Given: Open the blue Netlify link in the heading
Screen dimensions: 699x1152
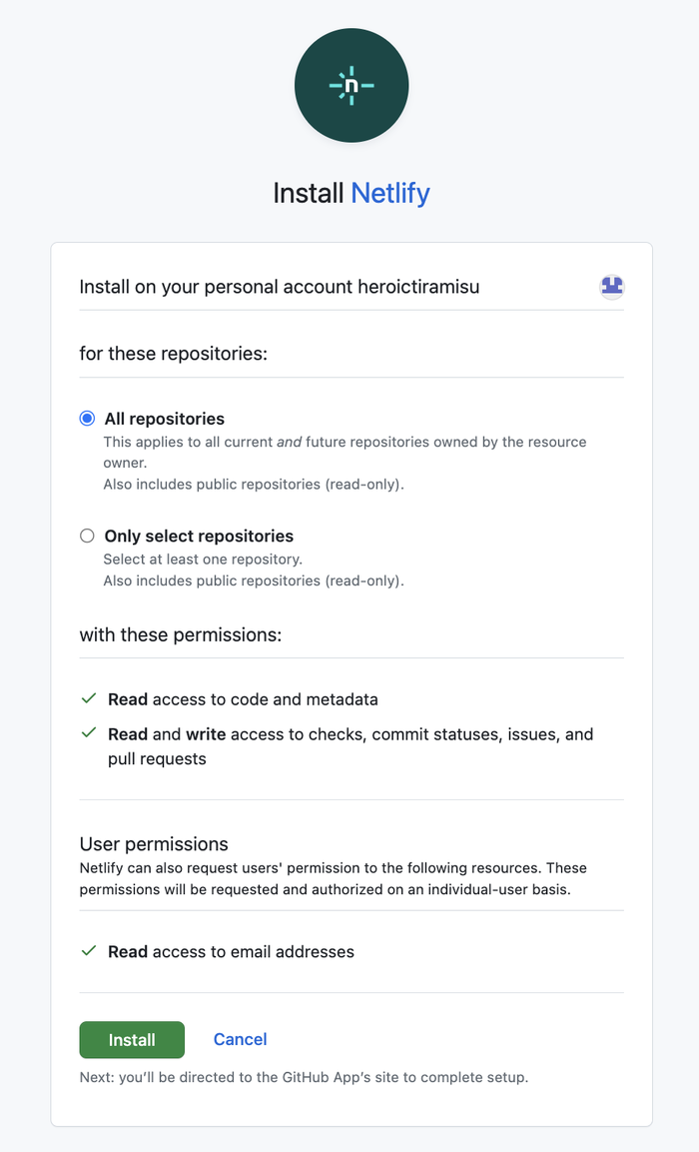Looking at the screenshot, I should (390, 193).
